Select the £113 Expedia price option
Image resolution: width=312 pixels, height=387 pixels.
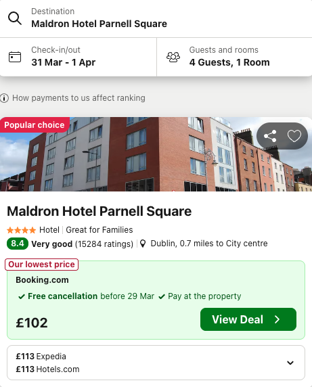coord(41,357)
